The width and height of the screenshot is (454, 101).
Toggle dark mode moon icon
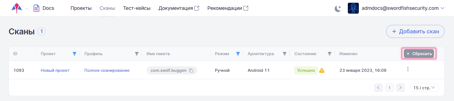(338, 8)
